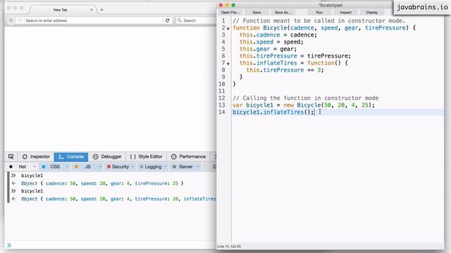Click the comment on line 1
The image size is (451, 253).
tap(319, 20)
